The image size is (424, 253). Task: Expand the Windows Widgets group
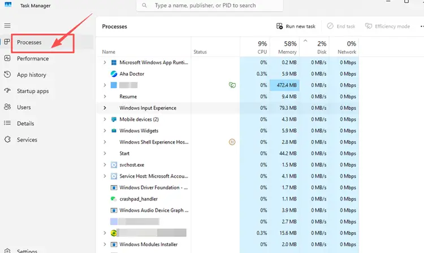(x=105, y=130)
